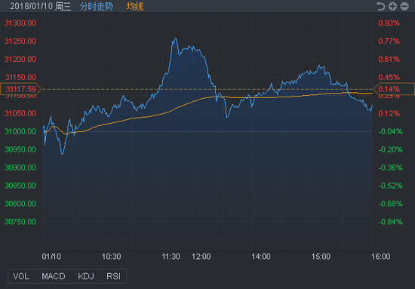Click the 31250.00 price axis label
415x289 pixels.
click(20, 41)
